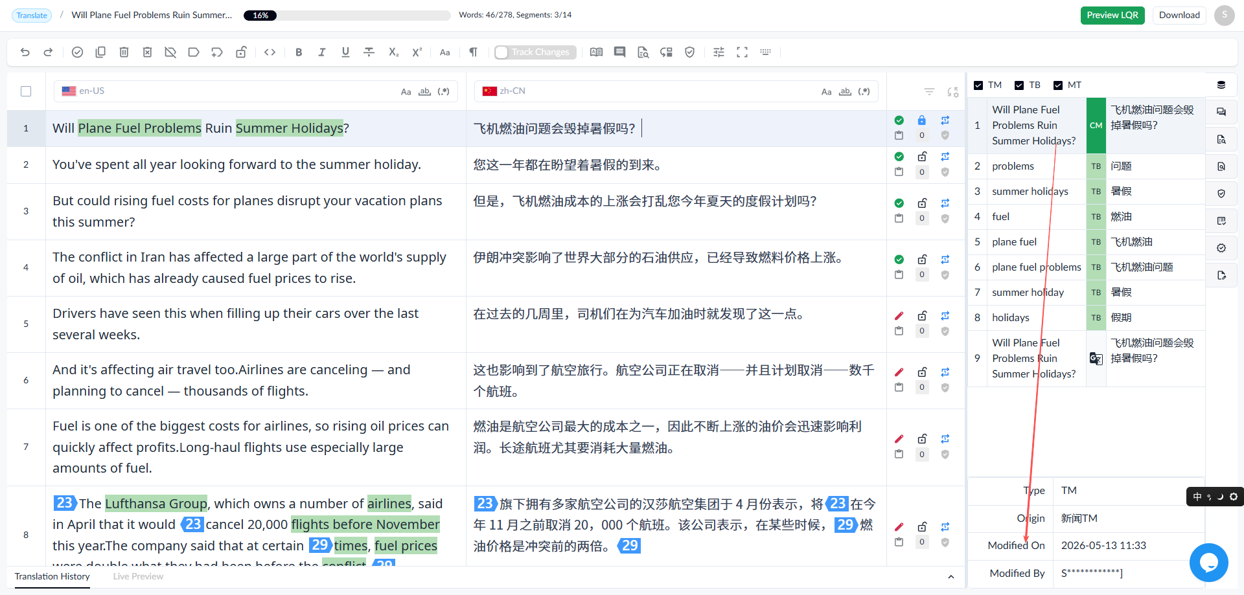
Task: Uncheck the MT checkbox
Action: click(1058, 85)
